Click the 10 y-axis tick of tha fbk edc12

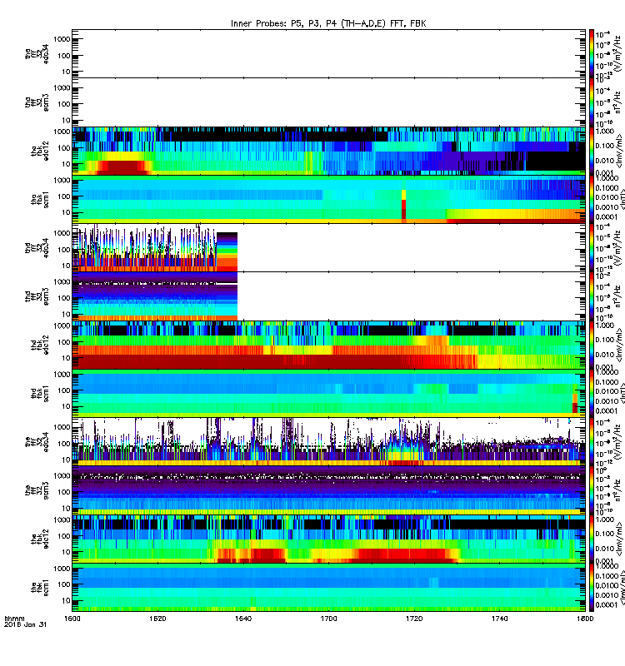(x=66, y=164)
